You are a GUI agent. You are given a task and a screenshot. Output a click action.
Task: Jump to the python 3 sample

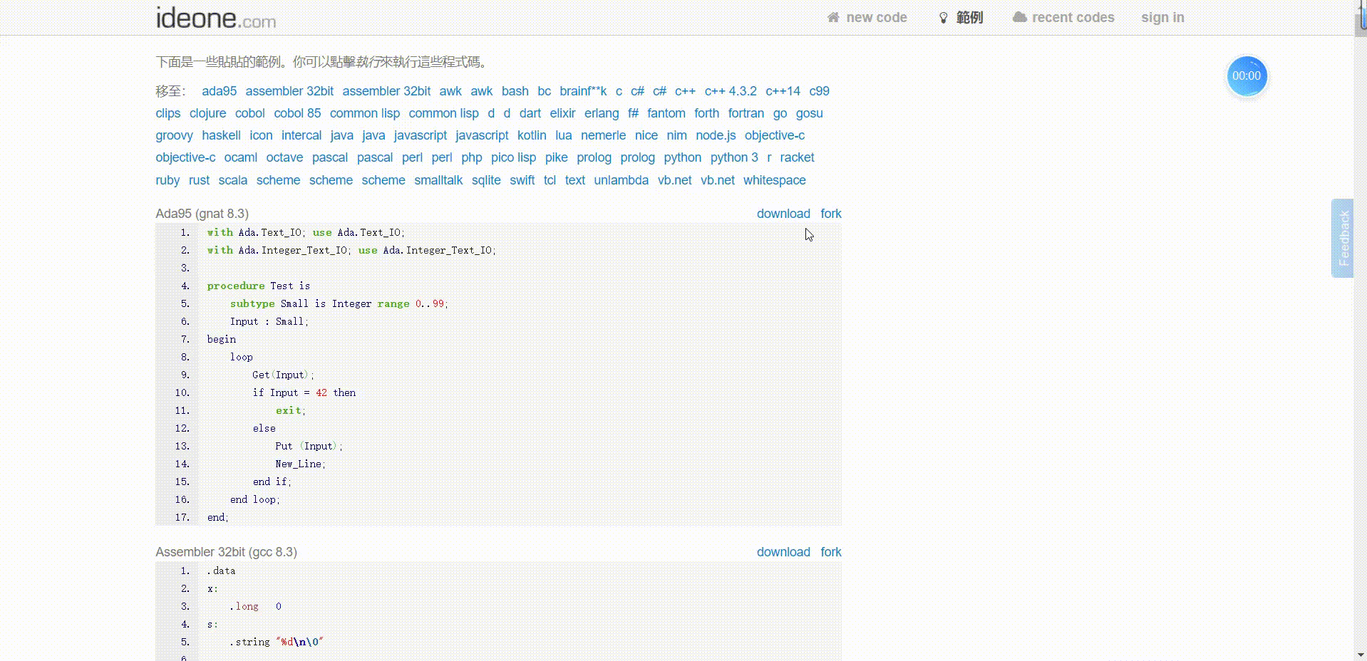(x=734, y=157)
